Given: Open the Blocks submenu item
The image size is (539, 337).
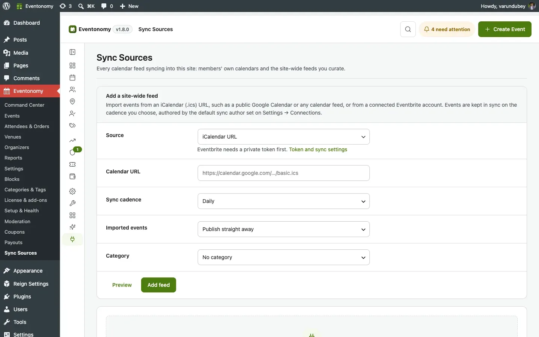Looking at the screenshot, I should coord(12,179).
